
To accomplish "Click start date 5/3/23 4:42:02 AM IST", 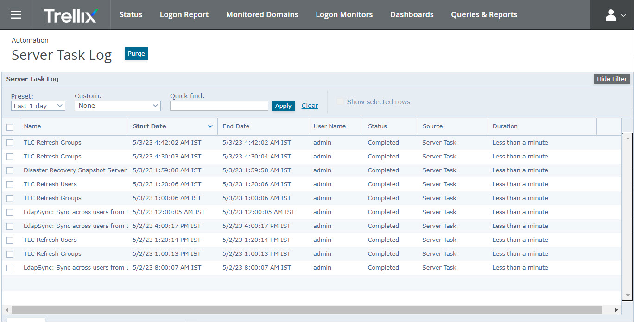I will [167, 143].
